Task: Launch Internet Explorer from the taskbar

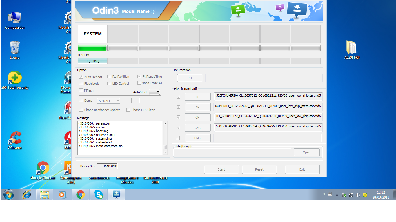Action: pyautogui.click(x=27, y=195)
